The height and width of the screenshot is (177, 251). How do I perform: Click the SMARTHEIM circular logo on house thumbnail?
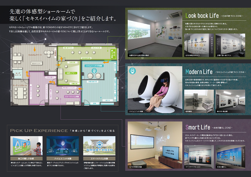coord(99,145)
